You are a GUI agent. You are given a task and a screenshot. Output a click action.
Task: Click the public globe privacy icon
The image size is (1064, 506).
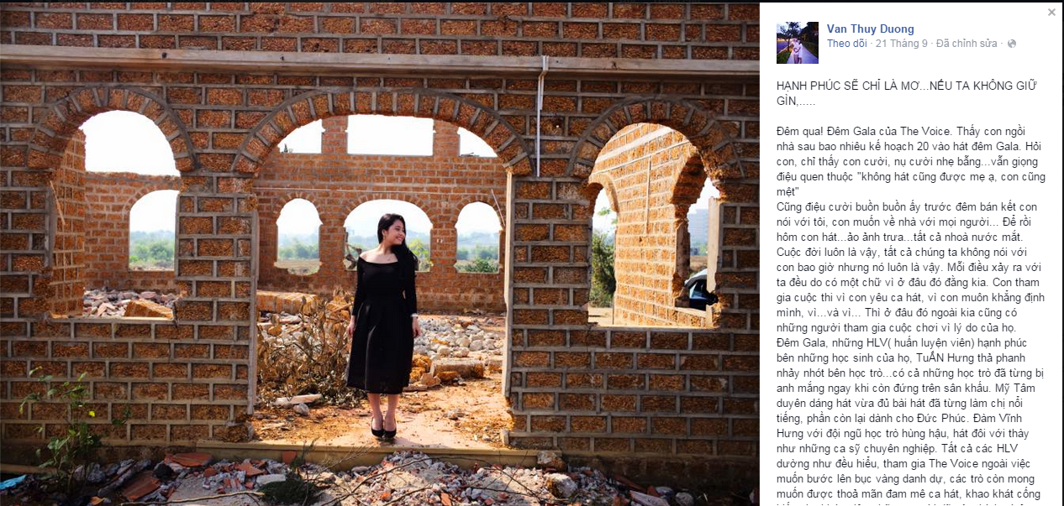coord(1011,44)
